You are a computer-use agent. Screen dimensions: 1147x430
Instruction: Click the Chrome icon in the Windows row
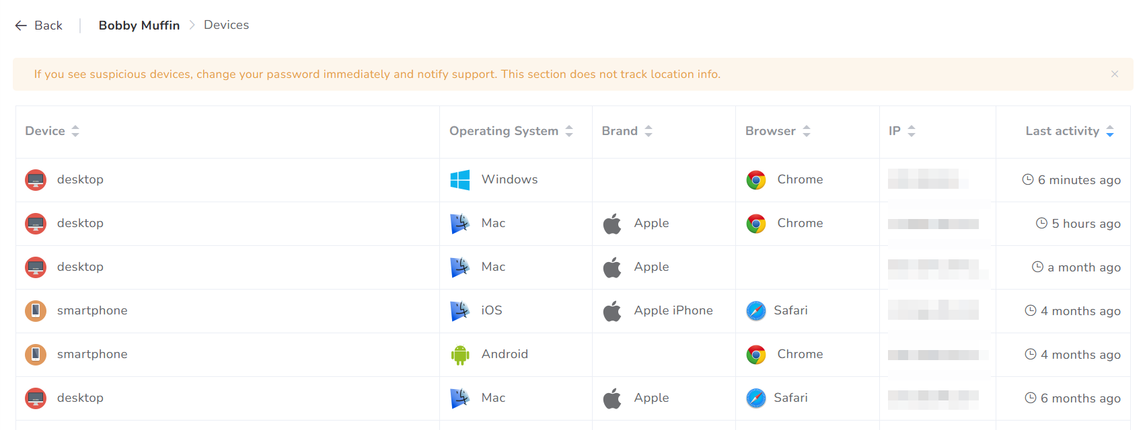click(x=756, y=180)
